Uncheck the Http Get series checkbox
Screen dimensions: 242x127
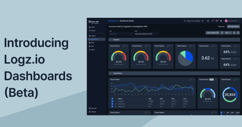click(112, 101)
